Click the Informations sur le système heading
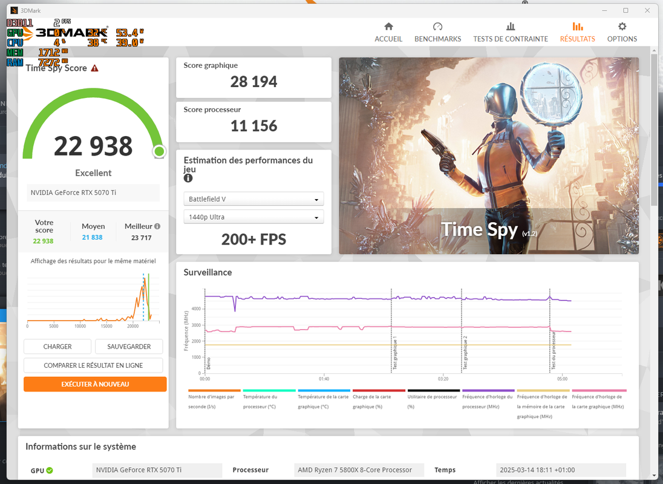663x484 pixels. click(x=81, y=446)
